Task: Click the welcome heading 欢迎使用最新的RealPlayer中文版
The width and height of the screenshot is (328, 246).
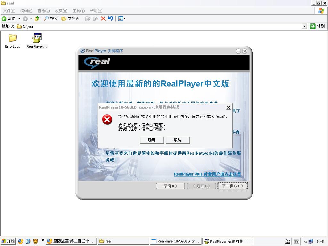Action: 160,84
